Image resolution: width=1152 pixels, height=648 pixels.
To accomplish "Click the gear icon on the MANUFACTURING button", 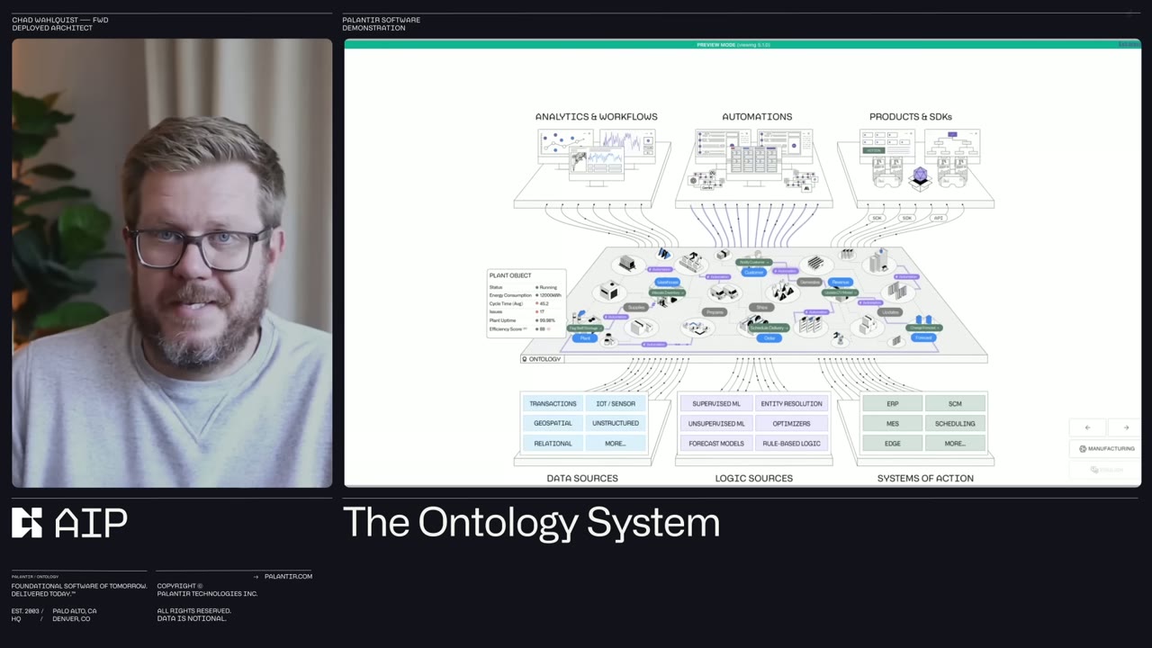I will pyautogui.click(x=1083, y=448).
